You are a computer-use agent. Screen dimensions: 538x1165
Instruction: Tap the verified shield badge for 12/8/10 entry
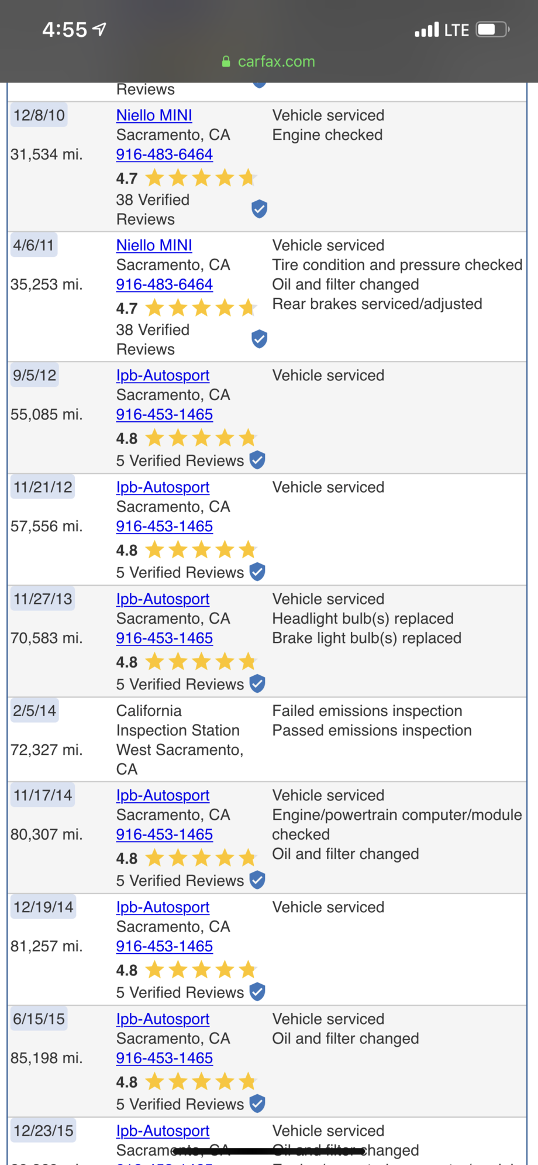[259, 209]
